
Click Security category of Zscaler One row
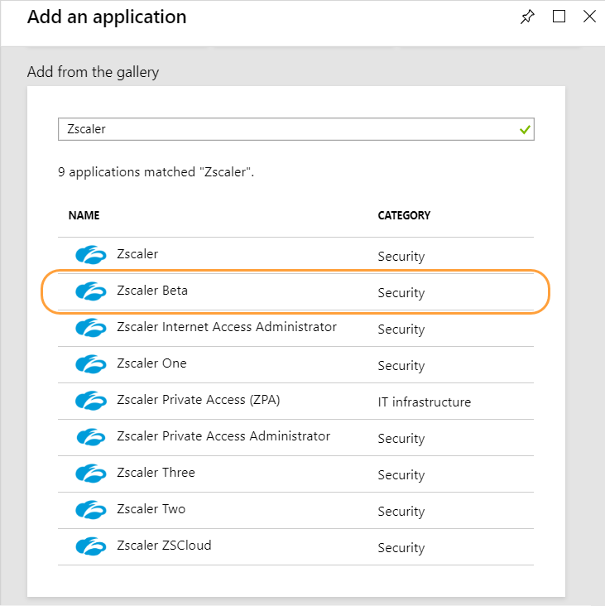click(x=401, y=366)
